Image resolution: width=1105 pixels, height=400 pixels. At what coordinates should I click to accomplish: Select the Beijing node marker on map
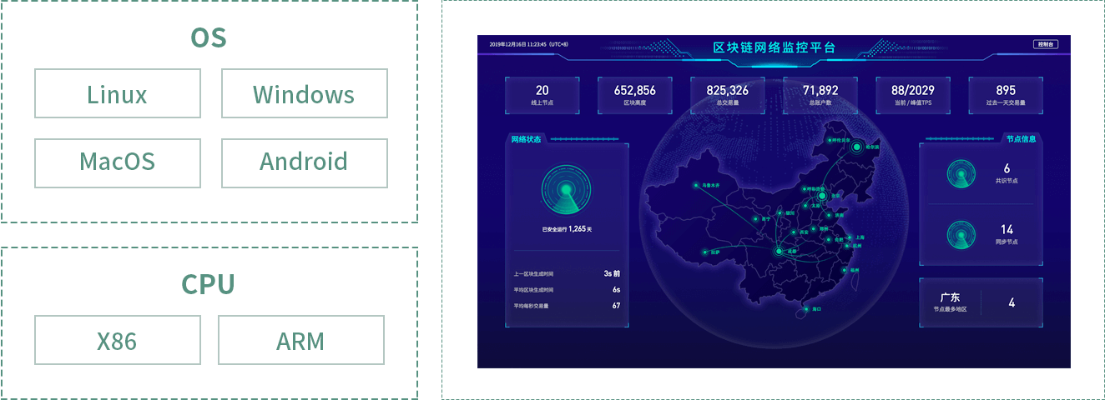click(821, 197)
